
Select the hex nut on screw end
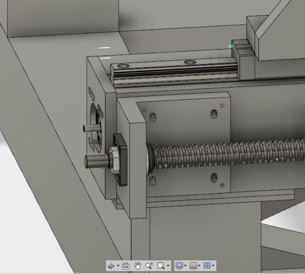[114, 161]
